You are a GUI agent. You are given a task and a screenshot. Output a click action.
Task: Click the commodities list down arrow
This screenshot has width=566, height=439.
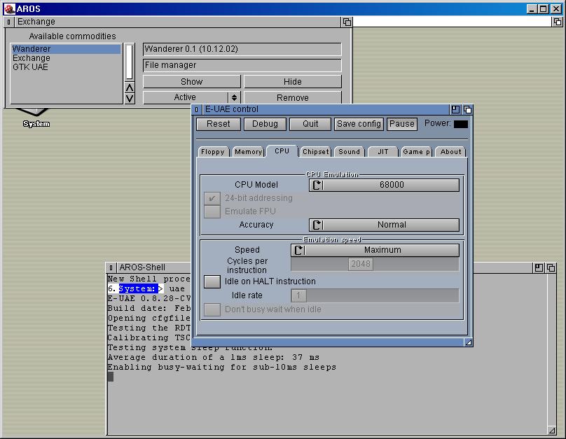[x=130, y=99]
